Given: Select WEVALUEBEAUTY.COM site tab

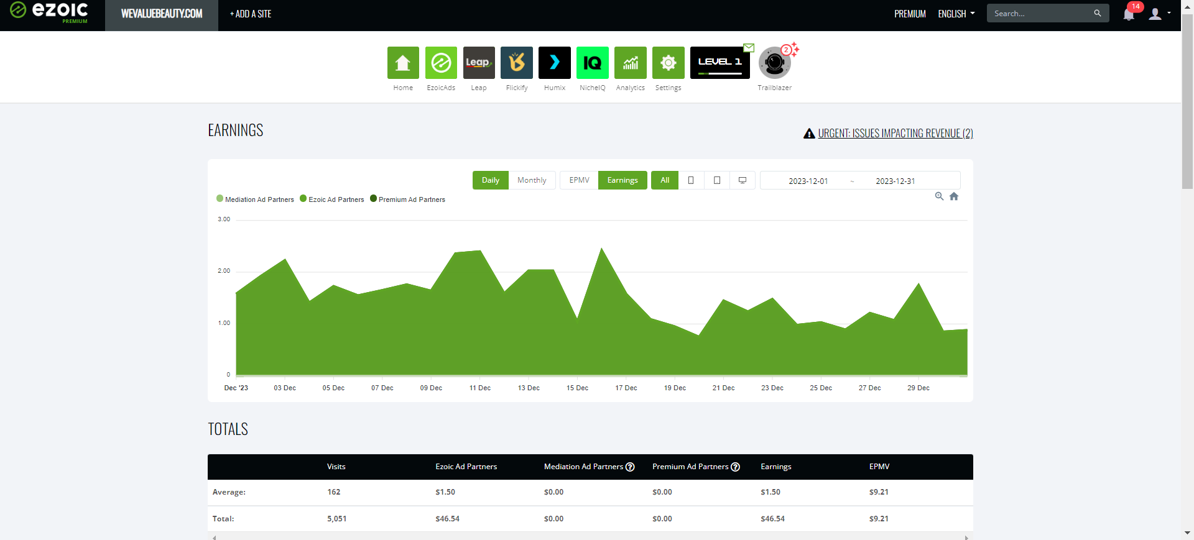Looking at the screenshot, I should [162, 14].
